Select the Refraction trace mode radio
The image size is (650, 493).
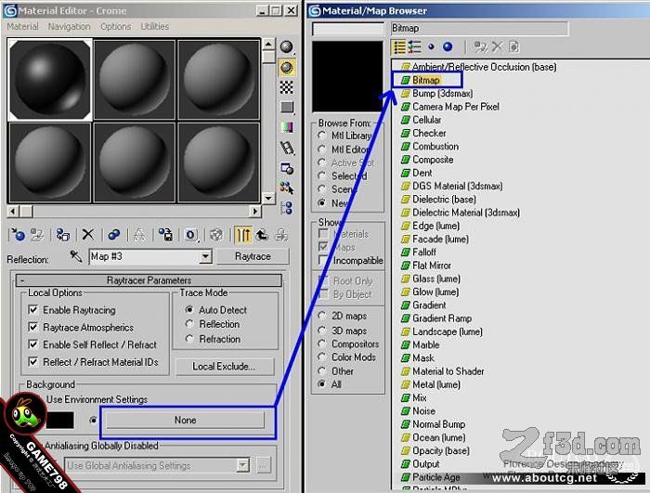pos(189,339)
